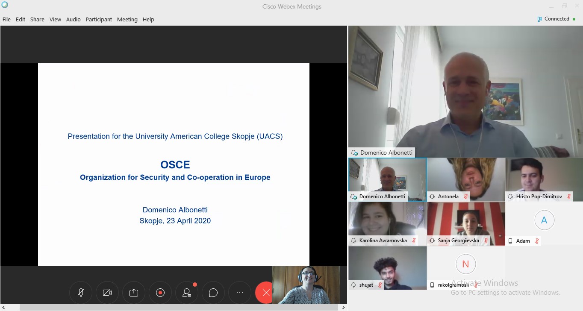This screenshot has width=583, height=311.
Task: Open the Meeting menu
Action: [127, 19]
